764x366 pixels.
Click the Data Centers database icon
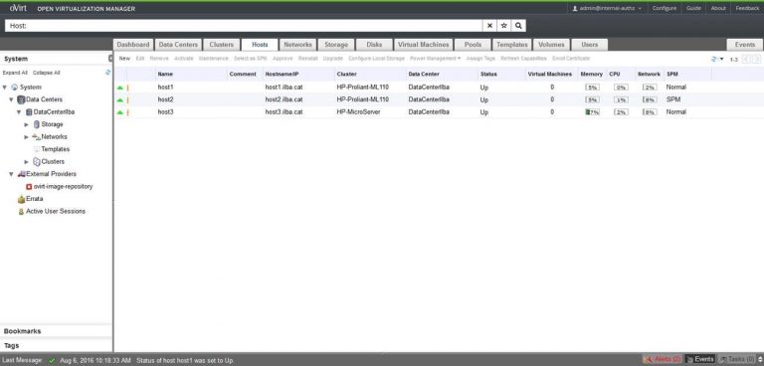pyautogui.click(x=21, y=99)
